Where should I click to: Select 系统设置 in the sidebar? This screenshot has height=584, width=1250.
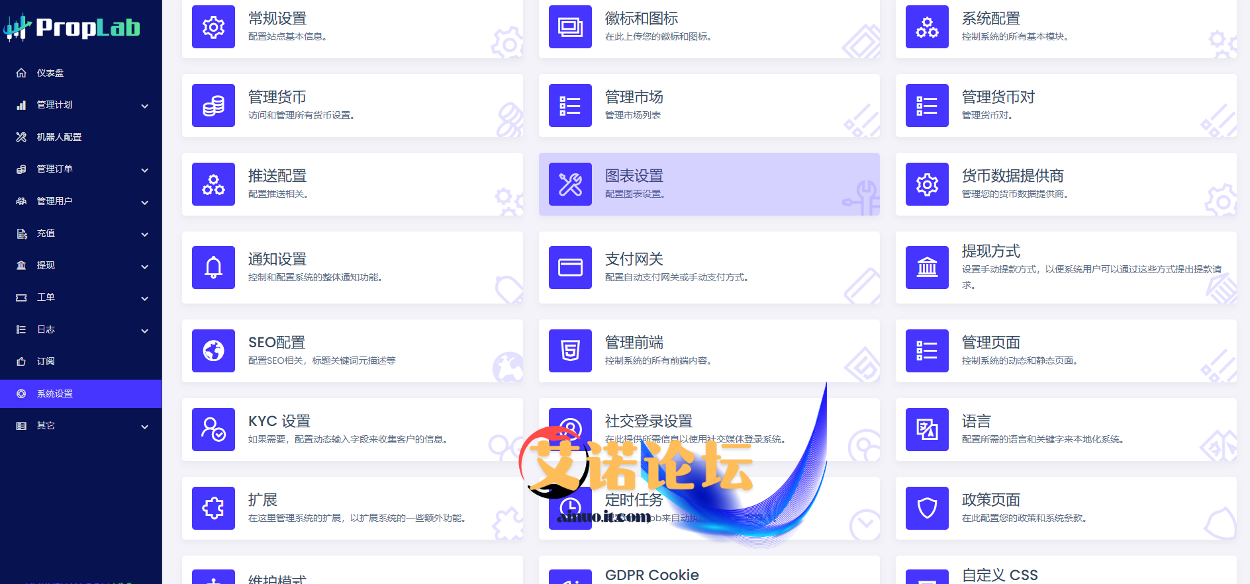pos(81,394)
